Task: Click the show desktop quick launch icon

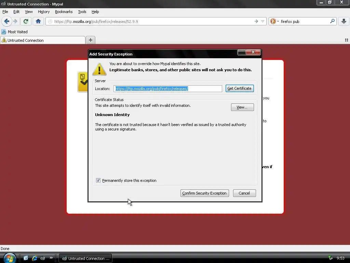Action: (x=26, y=258)
